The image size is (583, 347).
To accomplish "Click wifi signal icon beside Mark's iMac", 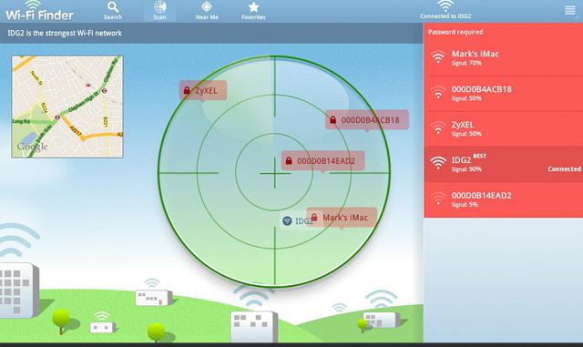I will click(438, 56).
